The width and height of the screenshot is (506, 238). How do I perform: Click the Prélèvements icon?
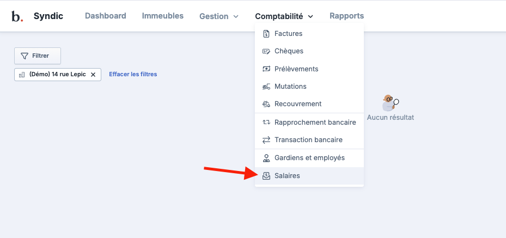[266, 69]
